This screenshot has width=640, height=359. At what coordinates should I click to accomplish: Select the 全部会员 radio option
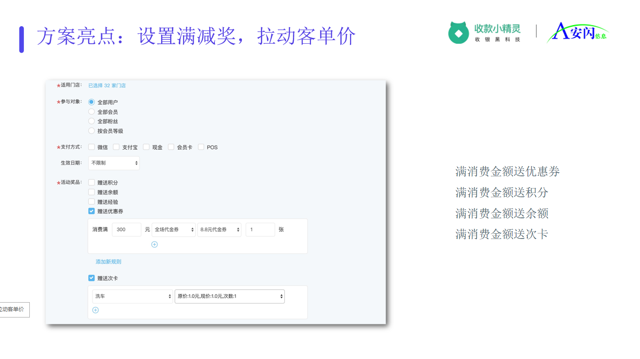[92, 111]
